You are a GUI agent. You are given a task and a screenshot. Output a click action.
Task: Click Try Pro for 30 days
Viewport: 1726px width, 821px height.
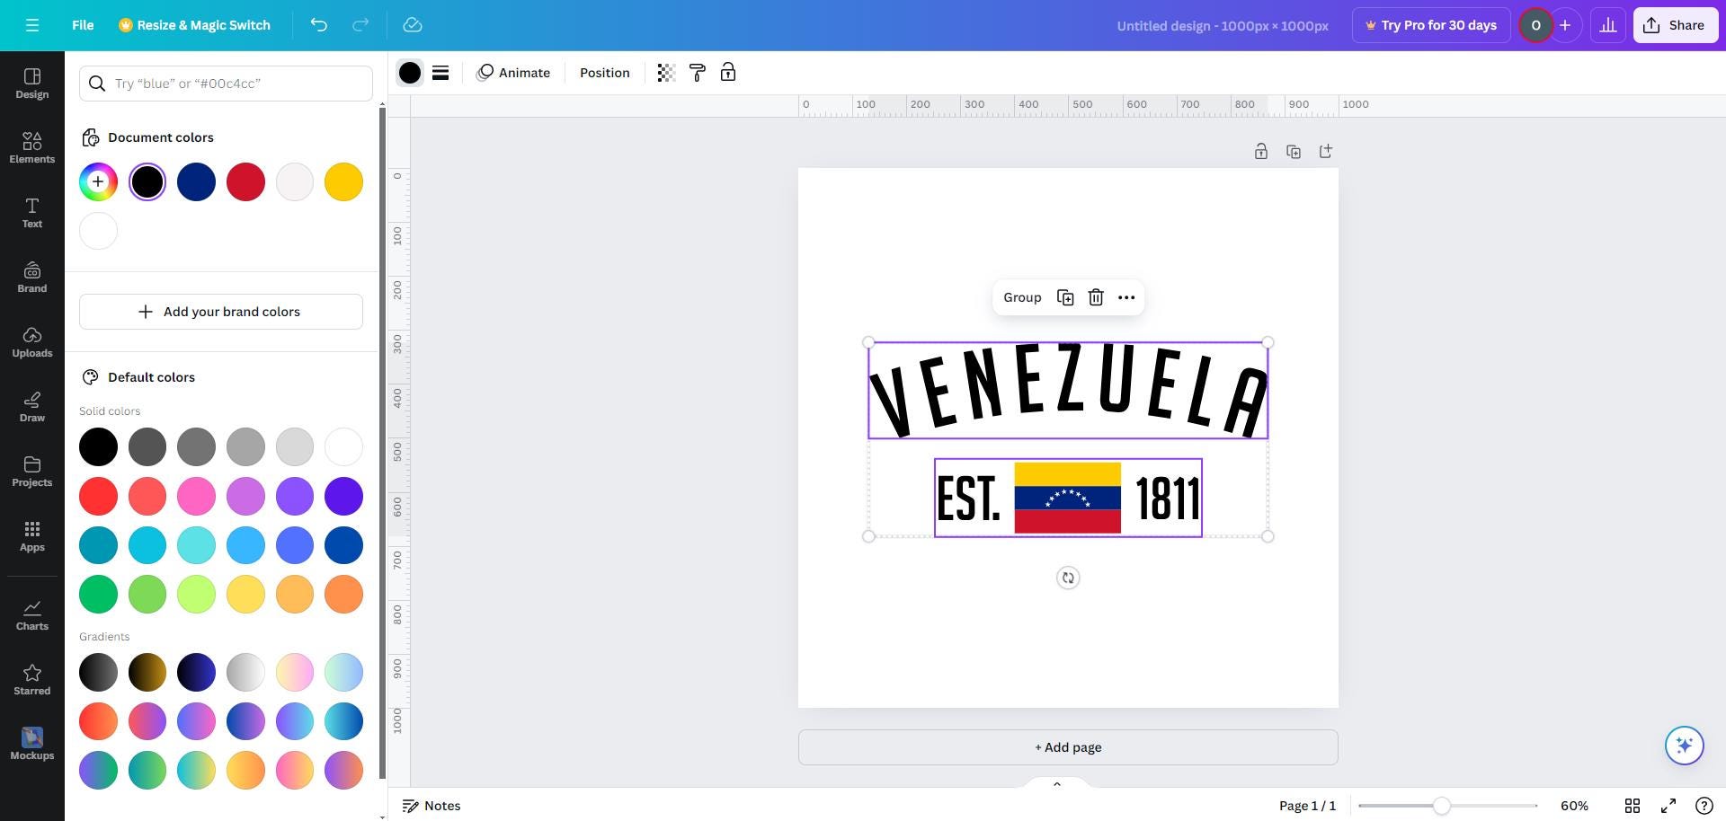pyautogui.click(x=1431, y=24)
